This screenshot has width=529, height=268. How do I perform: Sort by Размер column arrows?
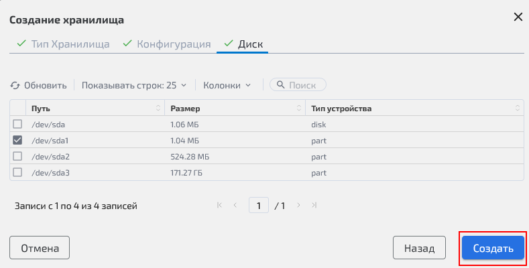pos(298,108)
